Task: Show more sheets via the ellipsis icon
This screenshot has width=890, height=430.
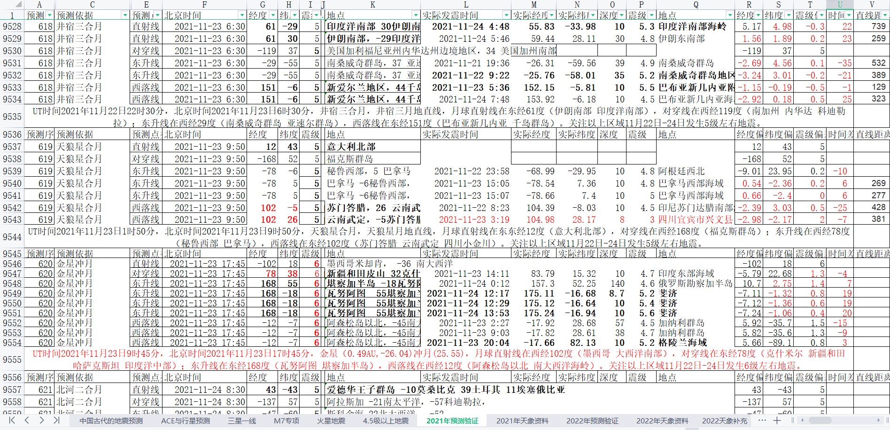Action: coord(762,421)
